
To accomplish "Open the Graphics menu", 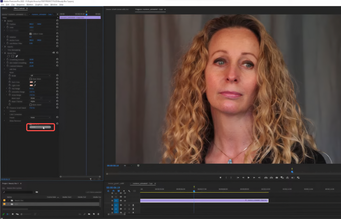I will point(39,5).
